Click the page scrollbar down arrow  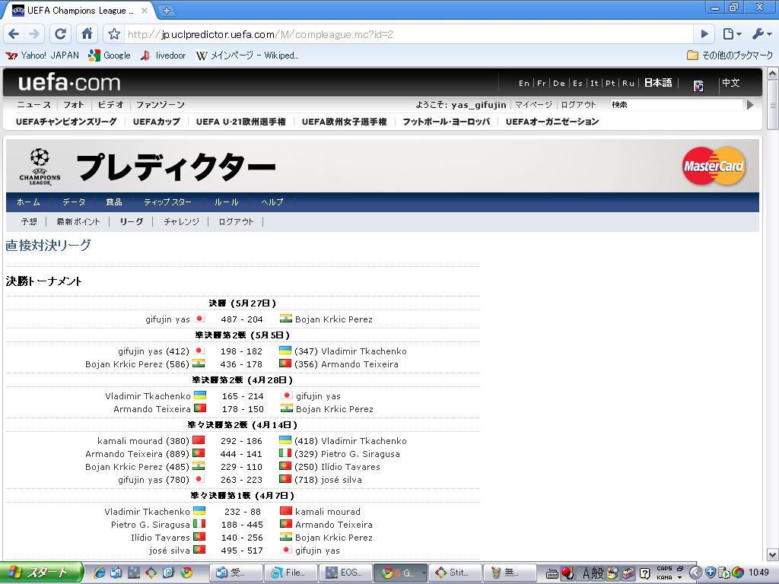coord(773,554)
